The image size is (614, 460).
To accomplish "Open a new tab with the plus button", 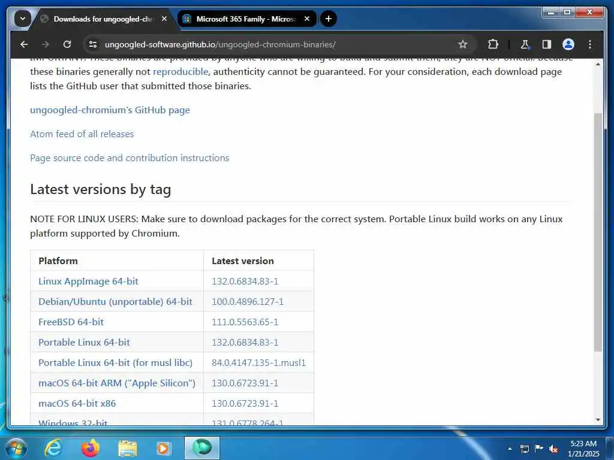I will click(x=329, y=19).
